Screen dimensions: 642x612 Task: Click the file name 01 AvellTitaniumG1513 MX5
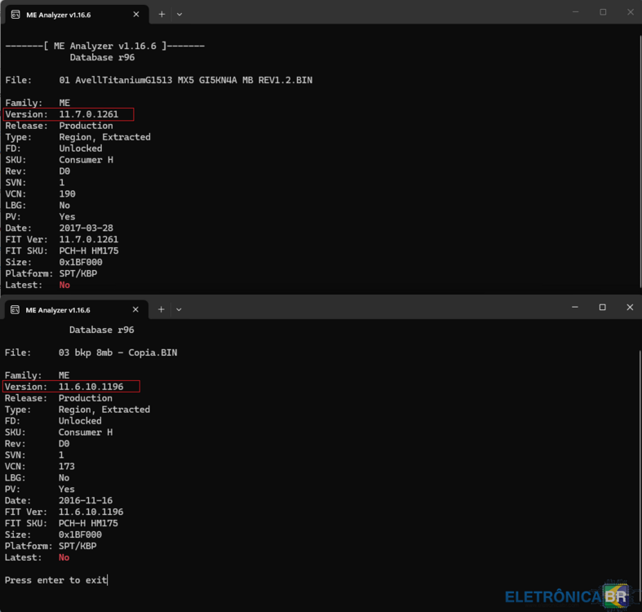point(185,80)
